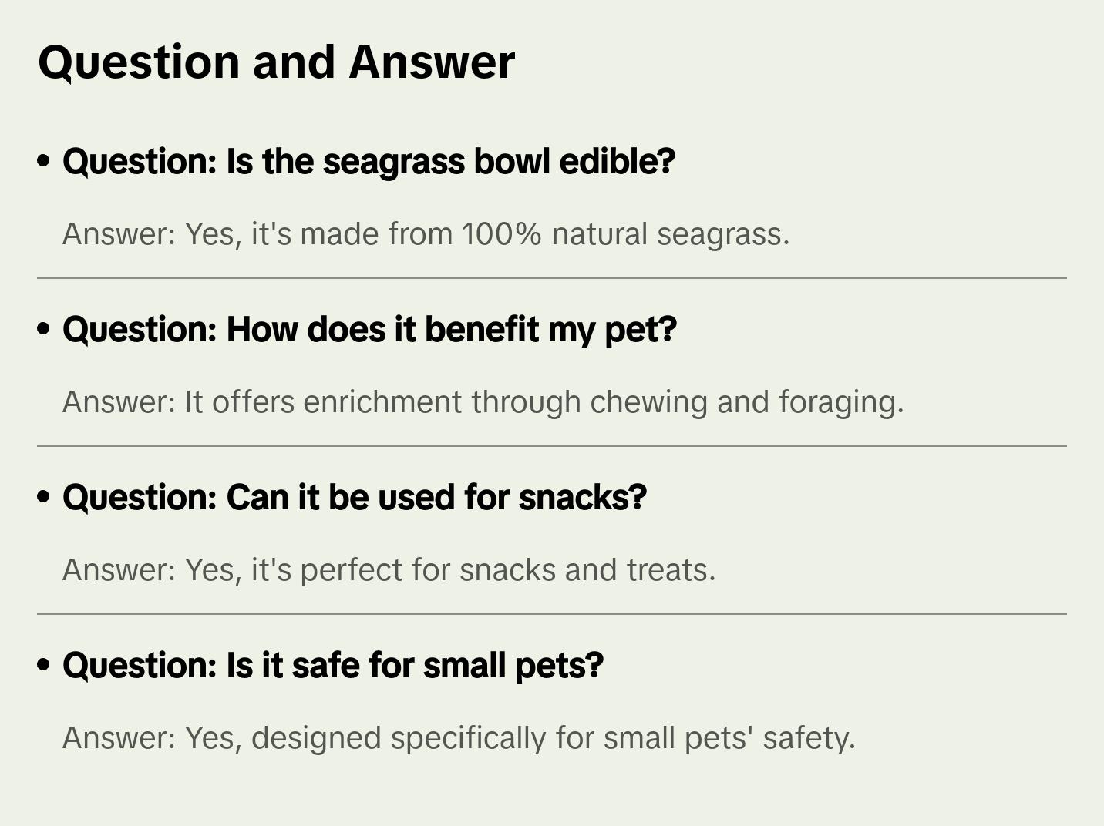The width and height of the screenshot is (1104, 826).
Task: Click the bullet beside the seagrass bowl question
Action: (44, 161)
